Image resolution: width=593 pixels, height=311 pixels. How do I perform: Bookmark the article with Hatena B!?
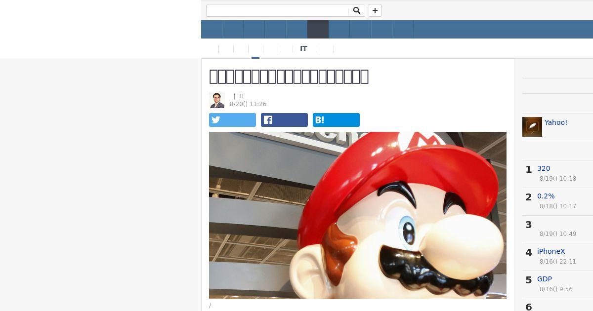(x=336, y=120)
